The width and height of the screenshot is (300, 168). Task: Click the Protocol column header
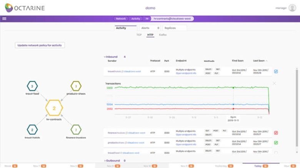click(x=155, y=61)
